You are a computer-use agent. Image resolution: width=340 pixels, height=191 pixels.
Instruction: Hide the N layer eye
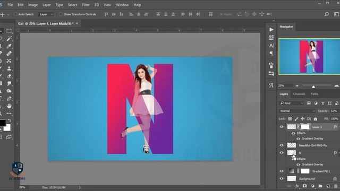[x=282, y=153]
